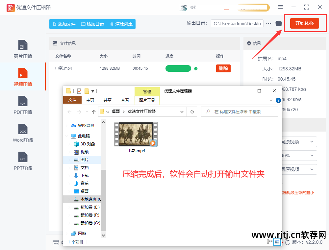Image resolution: width=329 pixels, height=250 pixels.
Task: Open the percentage quality dropdown
Action: [x=299, y=156]
